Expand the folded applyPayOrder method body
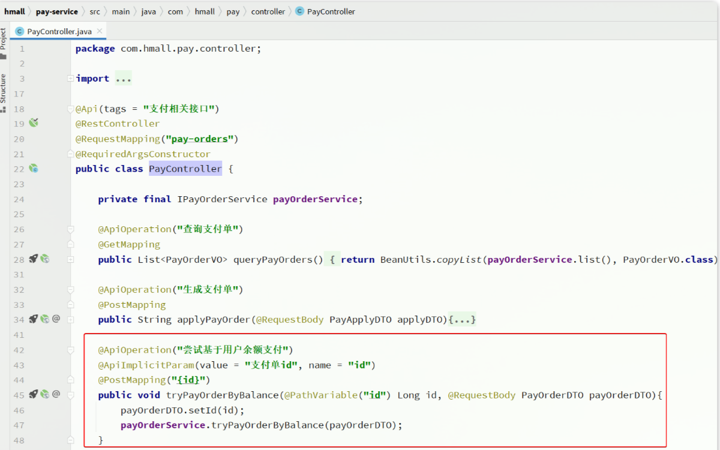This screenshot has height=450, width=720. 71,319
